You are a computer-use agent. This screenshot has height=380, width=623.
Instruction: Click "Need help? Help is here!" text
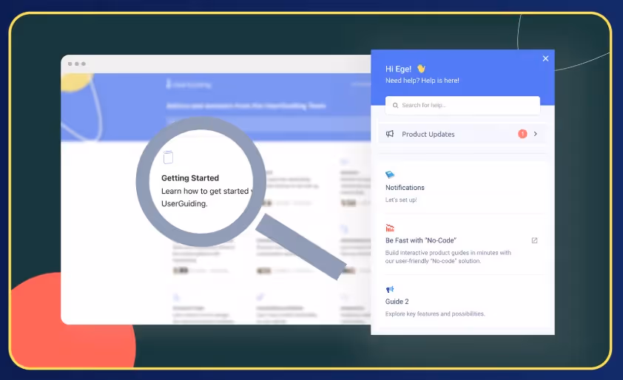tap(422, 80)
